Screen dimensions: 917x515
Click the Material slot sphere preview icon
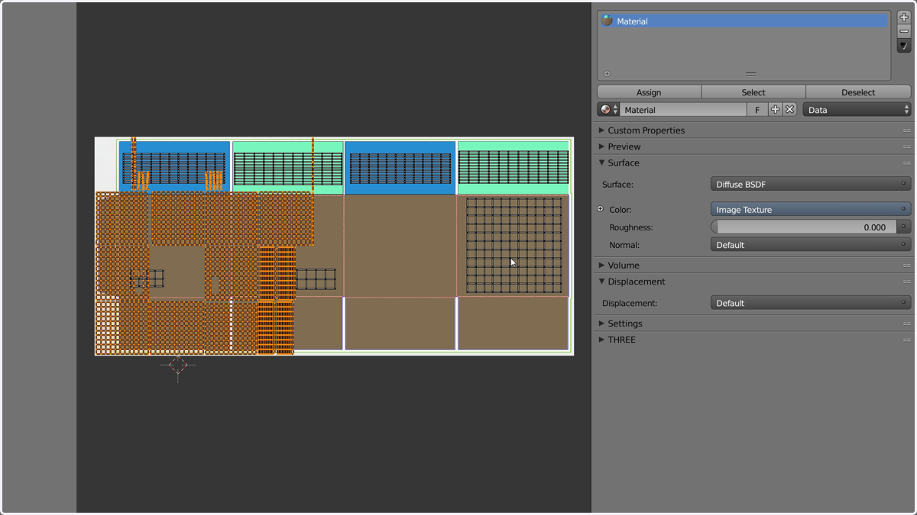tap(607, 21)
